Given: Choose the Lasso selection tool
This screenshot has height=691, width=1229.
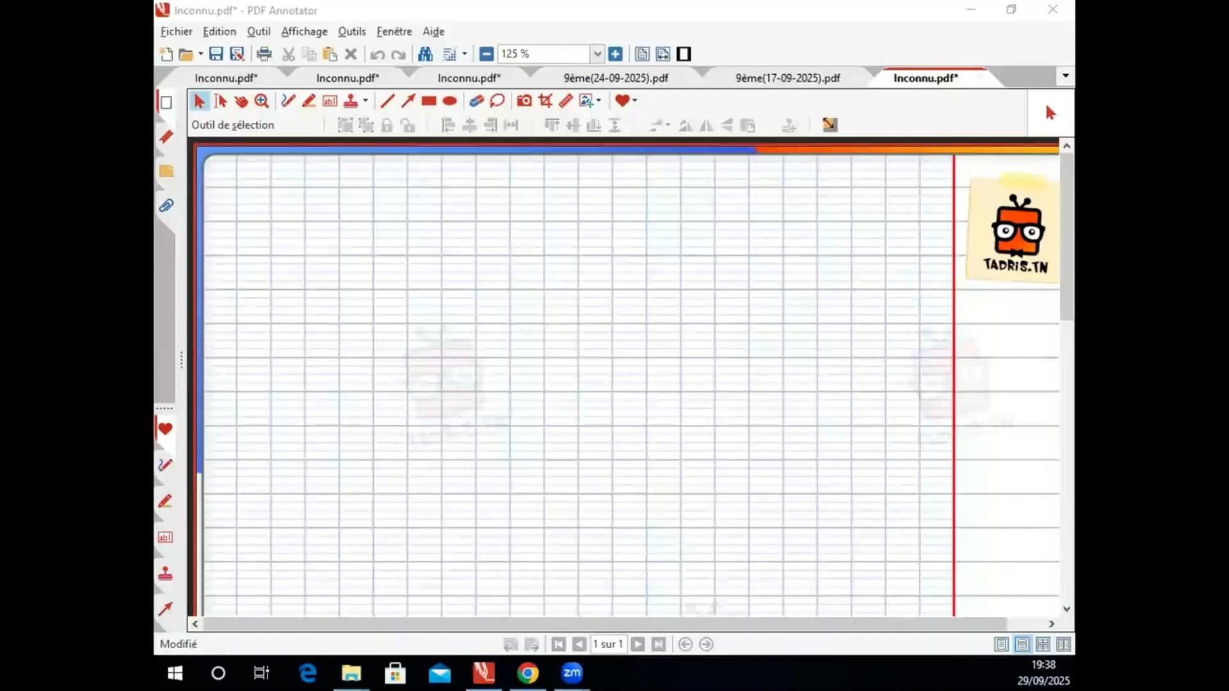Looking at the screenshot, I should click(x=497, y=100).
